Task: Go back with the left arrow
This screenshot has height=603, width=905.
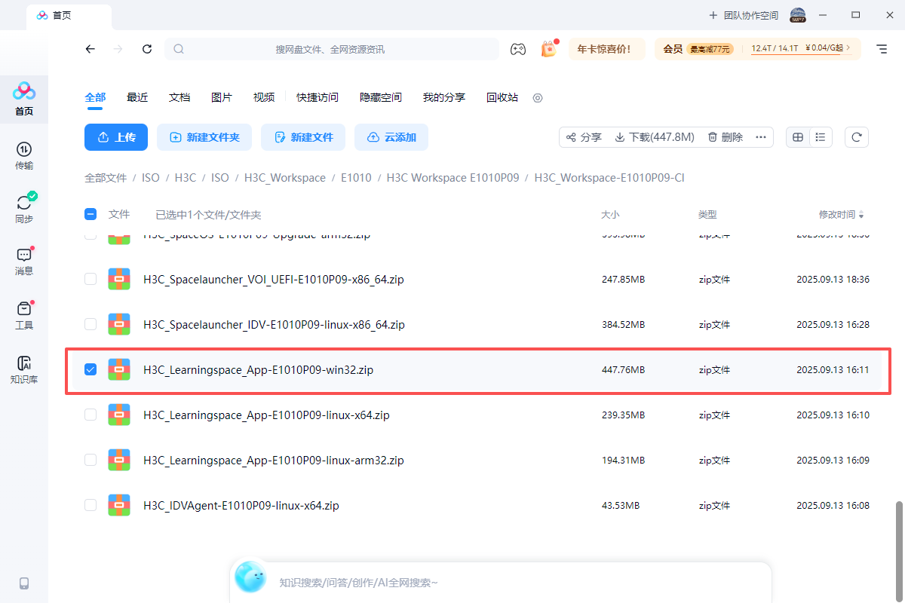Action: [x=90, y=49]
